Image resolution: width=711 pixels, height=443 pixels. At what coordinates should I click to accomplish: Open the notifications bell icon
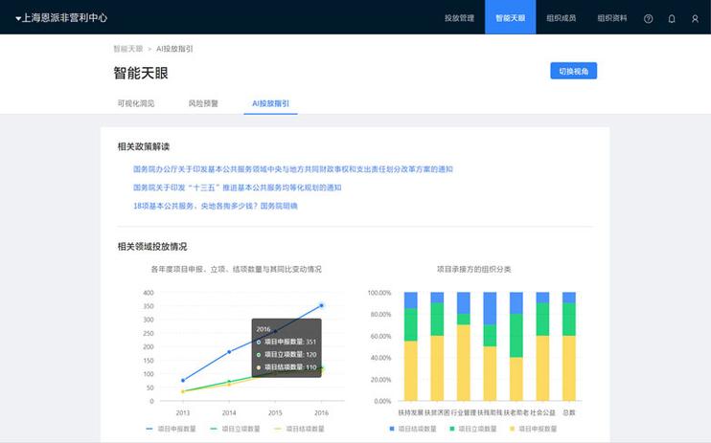(672, 18)
